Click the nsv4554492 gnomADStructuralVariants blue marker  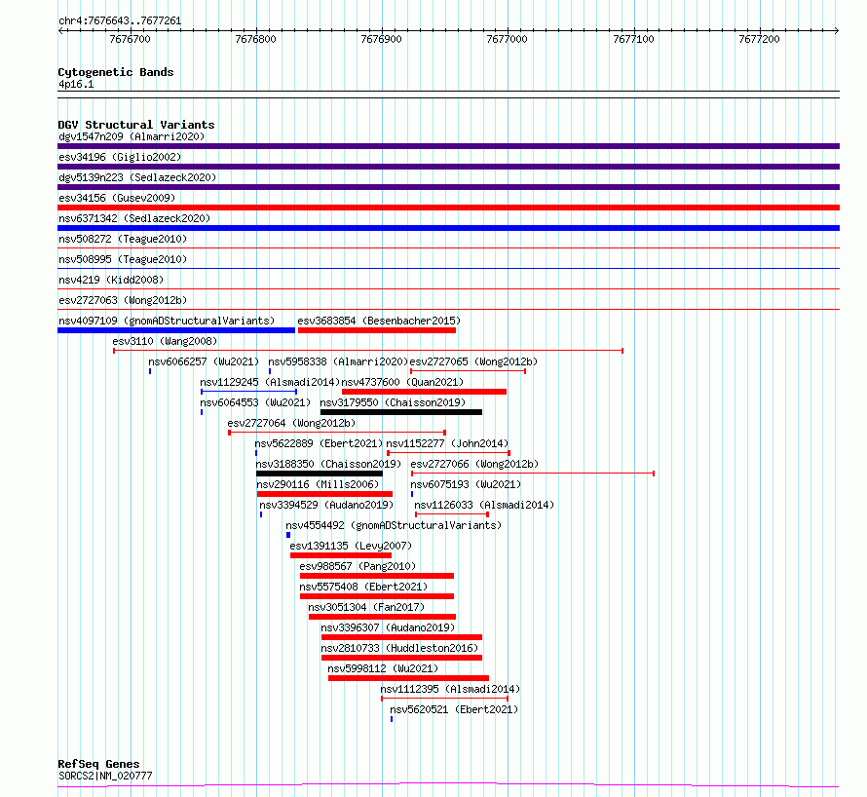click(x=288, y=535)
